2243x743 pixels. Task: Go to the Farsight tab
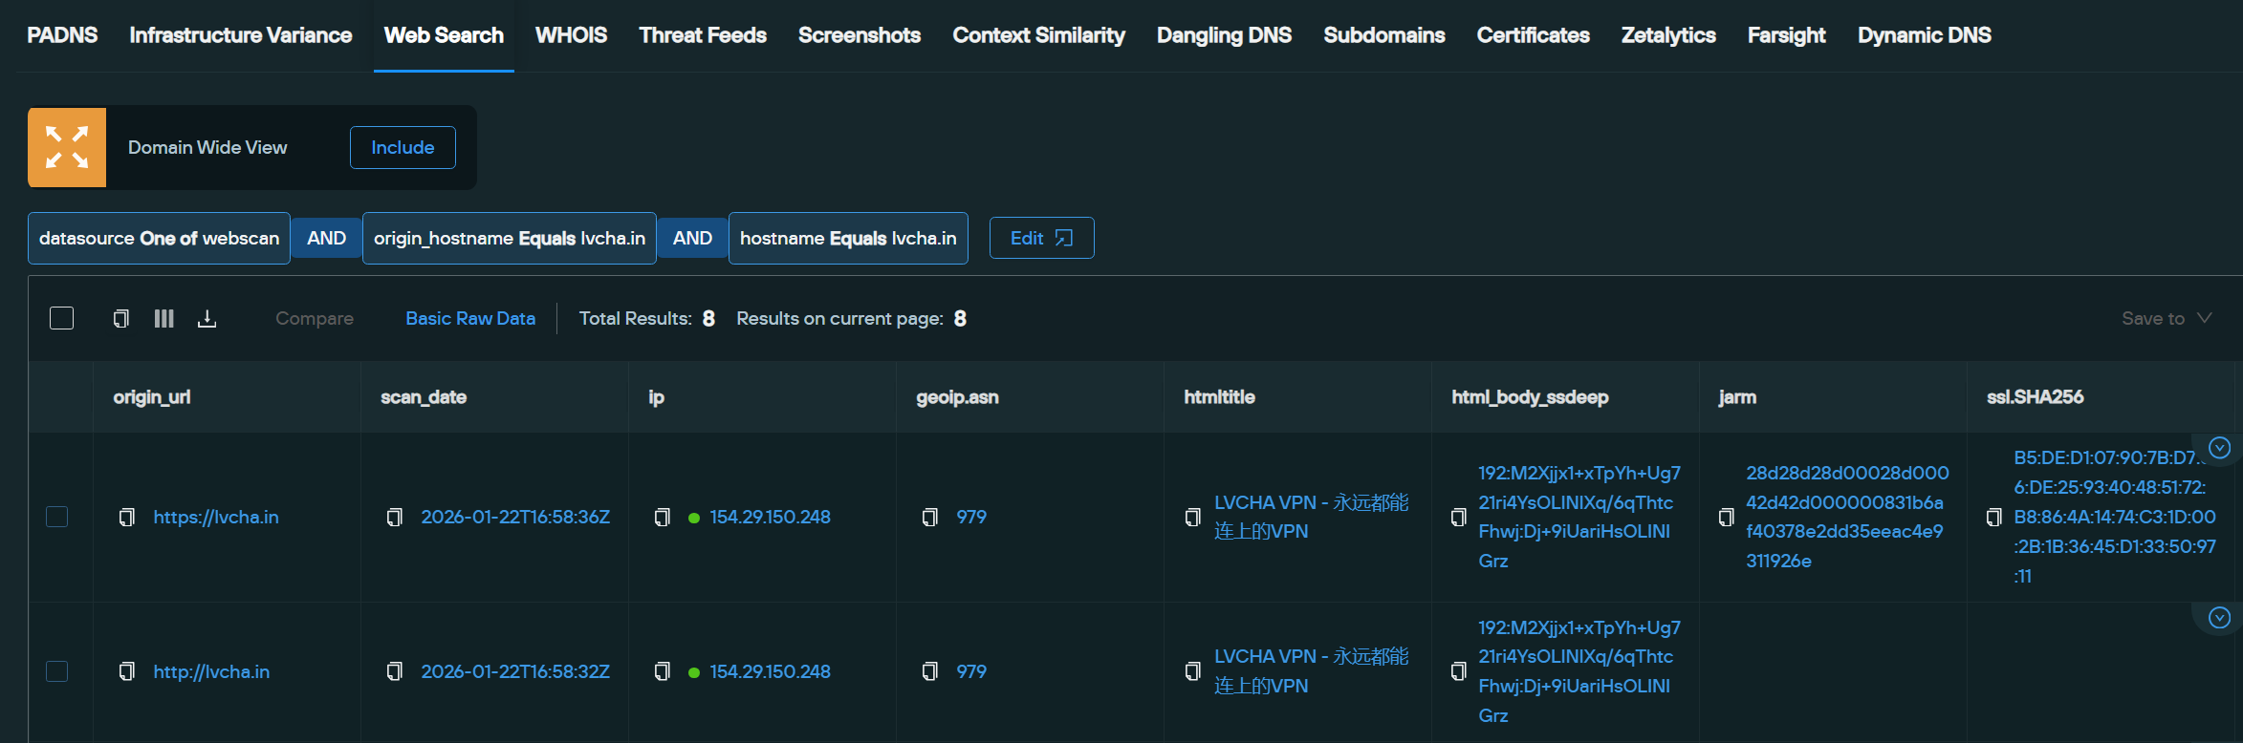click(x=1786, y=35)
